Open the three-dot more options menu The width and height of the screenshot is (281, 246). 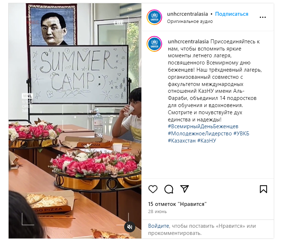click(263, 17)
